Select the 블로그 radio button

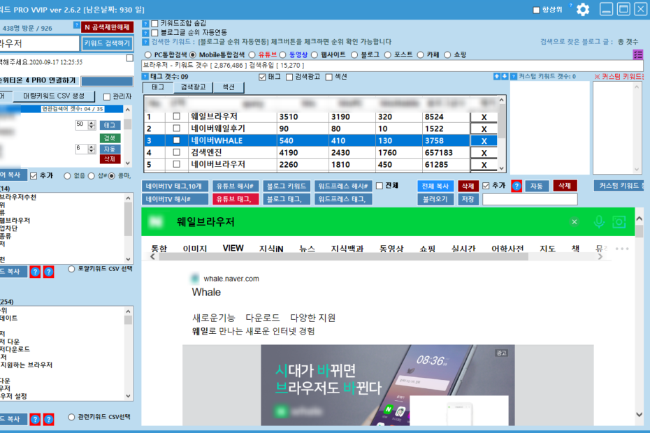(x=354, y=54)
